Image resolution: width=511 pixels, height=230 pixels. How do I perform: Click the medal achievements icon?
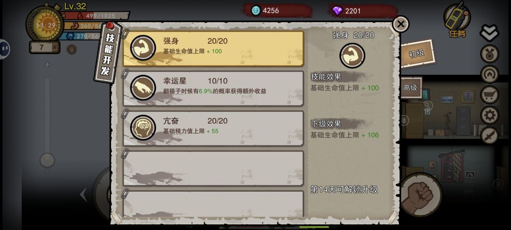pos(489,54)
